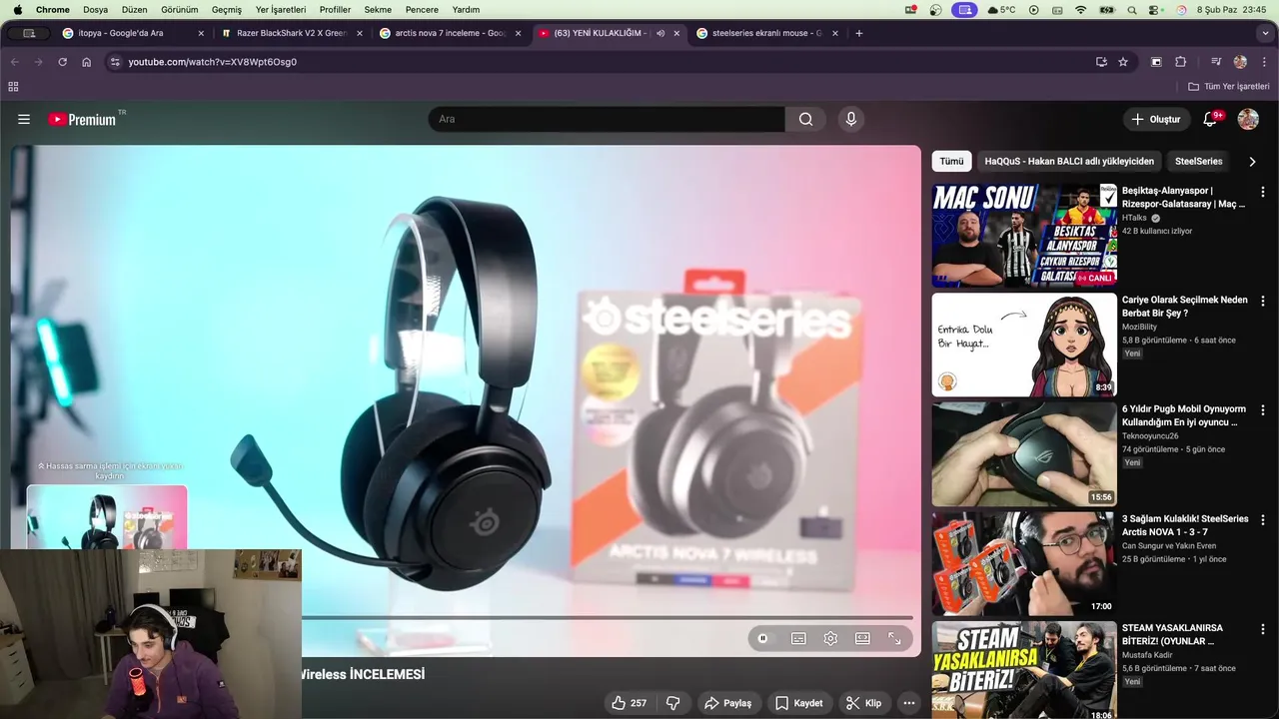Open the Görünüm menu
This screenshot has height=719, width=1279.
click(180, 9)
